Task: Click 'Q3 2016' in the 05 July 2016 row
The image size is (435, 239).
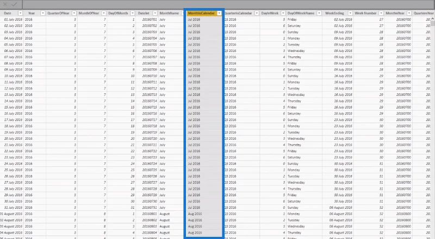Action: tap(230, 44)
